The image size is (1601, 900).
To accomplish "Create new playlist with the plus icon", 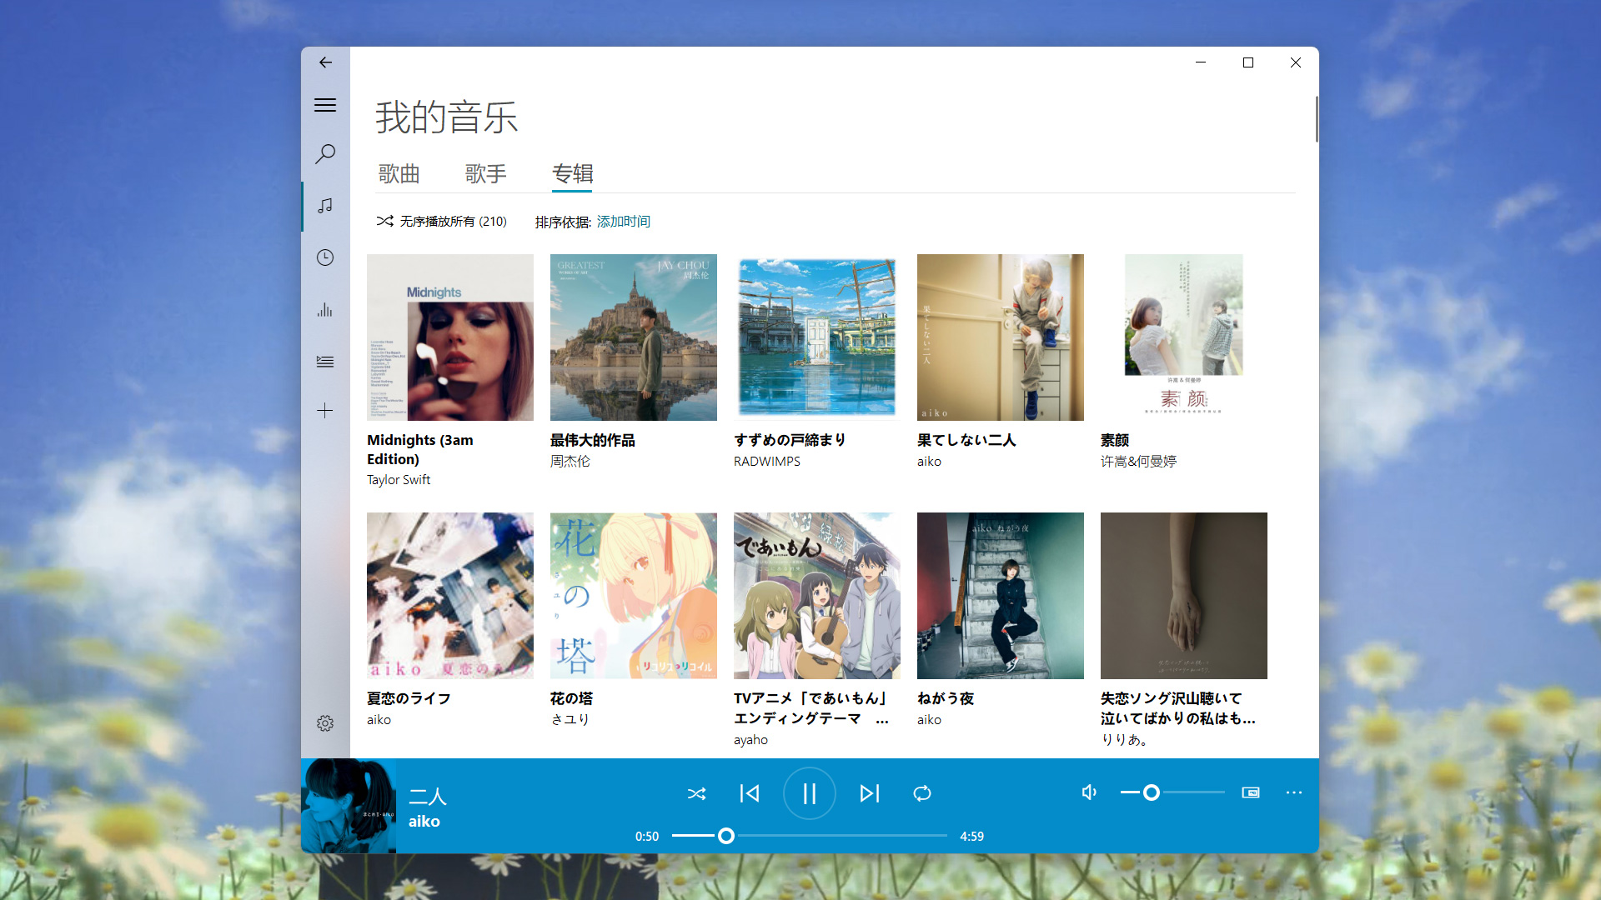I will pos(325,410).
